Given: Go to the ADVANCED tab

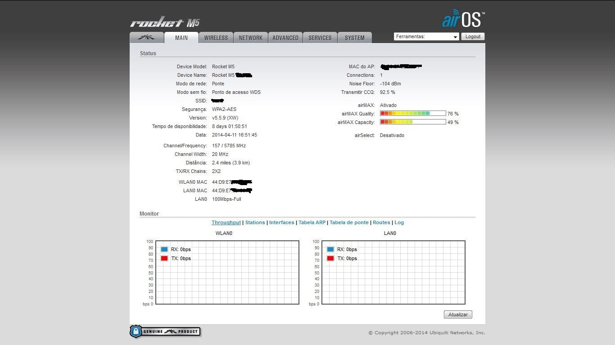Looking at the screenshot, I should pyautogui.click(x=285, y=38).
